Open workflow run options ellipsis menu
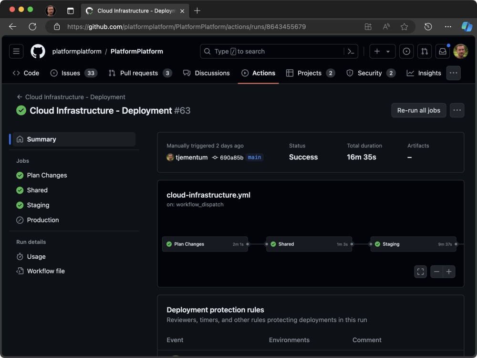477x358 pixels. (x=457, y=110)
